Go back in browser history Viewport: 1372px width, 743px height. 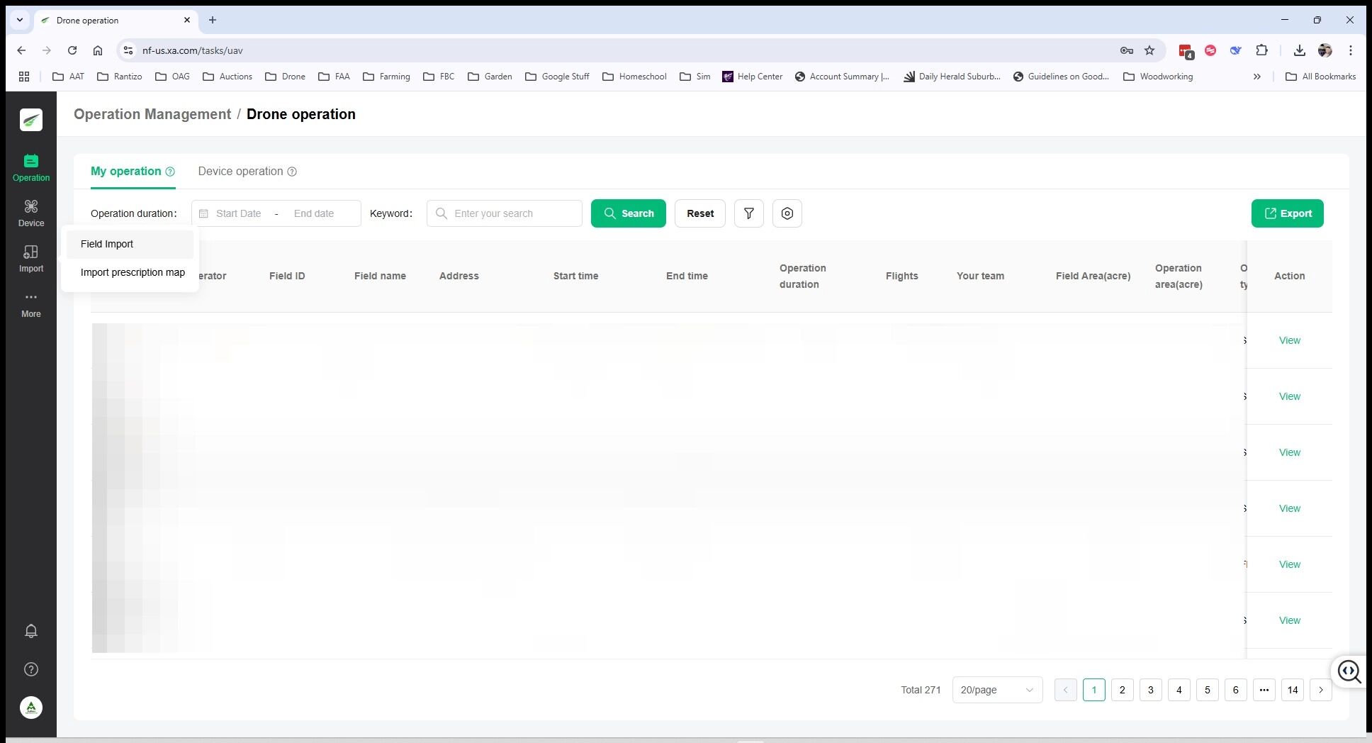(x=21, y=50)
